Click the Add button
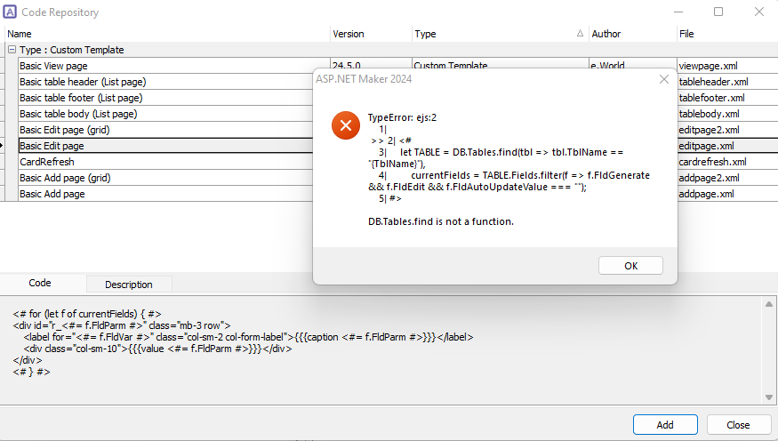 click(665, 425)
